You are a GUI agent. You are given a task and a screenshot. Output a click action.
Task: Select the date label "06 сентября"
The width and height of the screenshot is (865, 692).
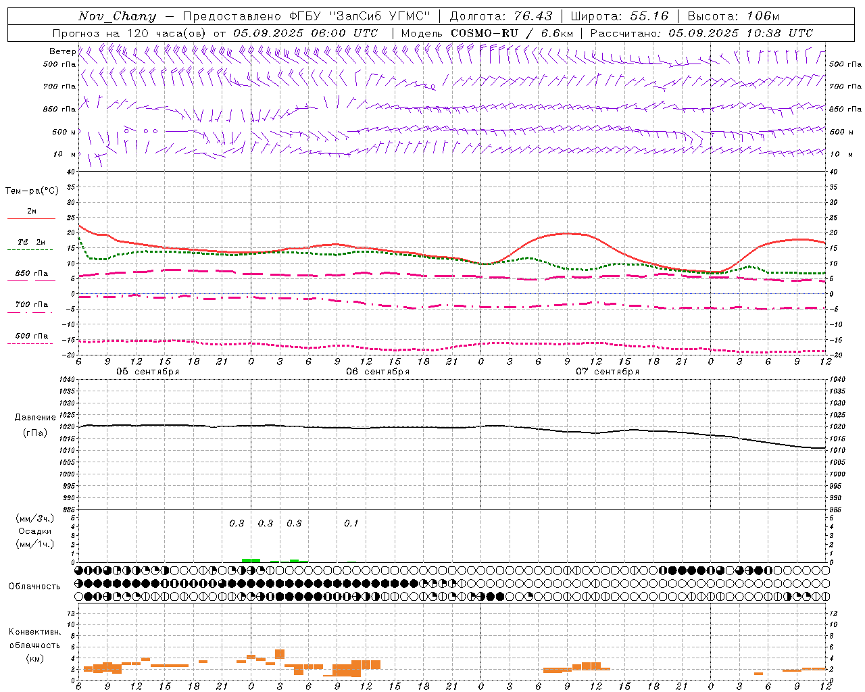click(378, 372)
